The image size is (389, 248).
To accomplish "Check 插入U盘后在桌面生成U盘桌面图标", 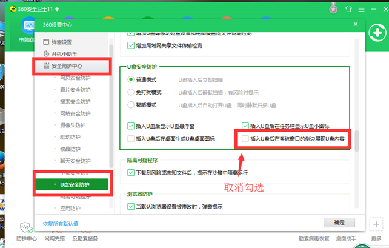I will click(x=131, y=139).
